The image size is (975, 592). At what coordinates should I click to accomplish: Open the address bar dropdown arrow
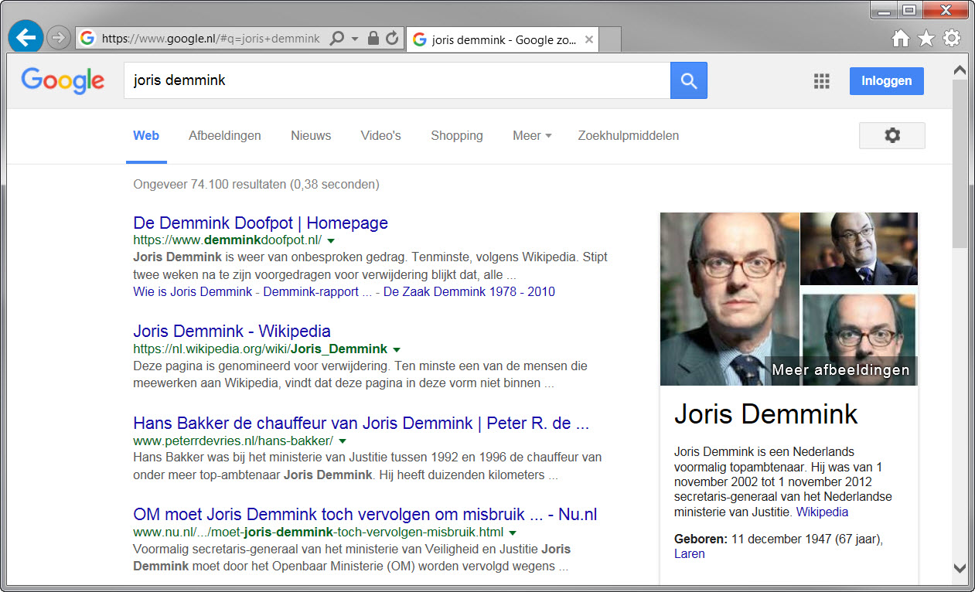pos(355,39)
